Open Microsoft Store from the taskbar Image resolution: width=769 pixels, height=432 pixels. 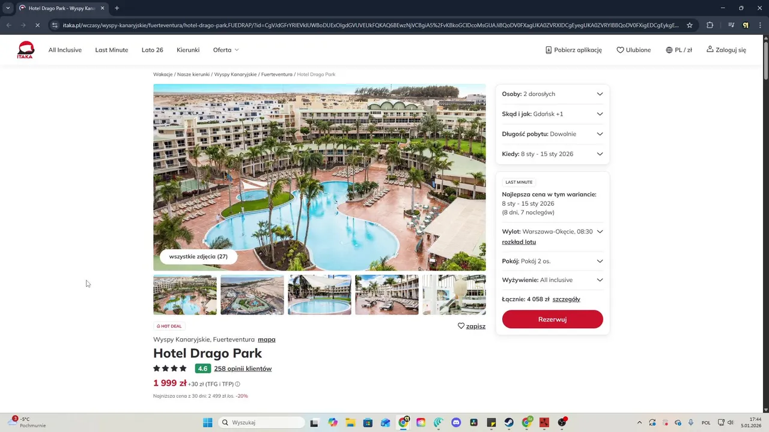[368, 422]
